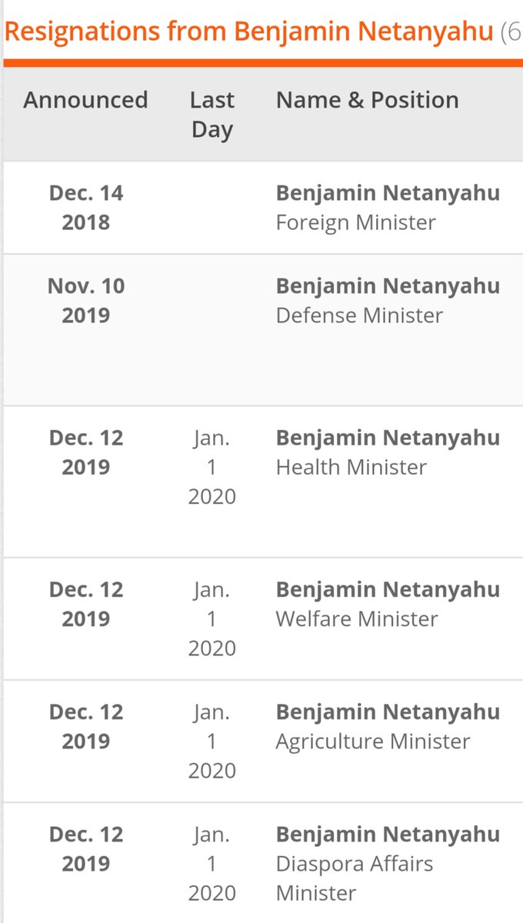The width and height of the screenshot is (523, 923).
Task: Click the Welfare Minister position text
Action: [357, 619]
